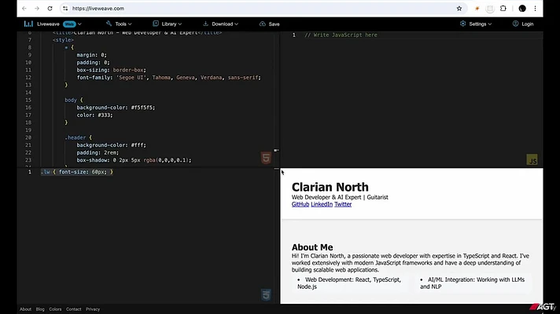Click the 'Web Development: React, TypeScript' list item
This screenshot has height=314, width=560.
tap(349, 283)
